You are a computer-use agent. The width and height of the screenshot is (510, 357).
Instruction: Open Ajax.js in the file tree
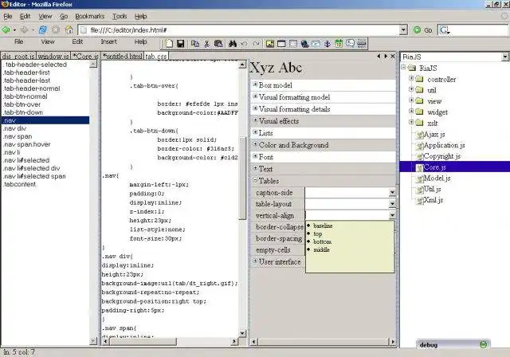(433, 135)
